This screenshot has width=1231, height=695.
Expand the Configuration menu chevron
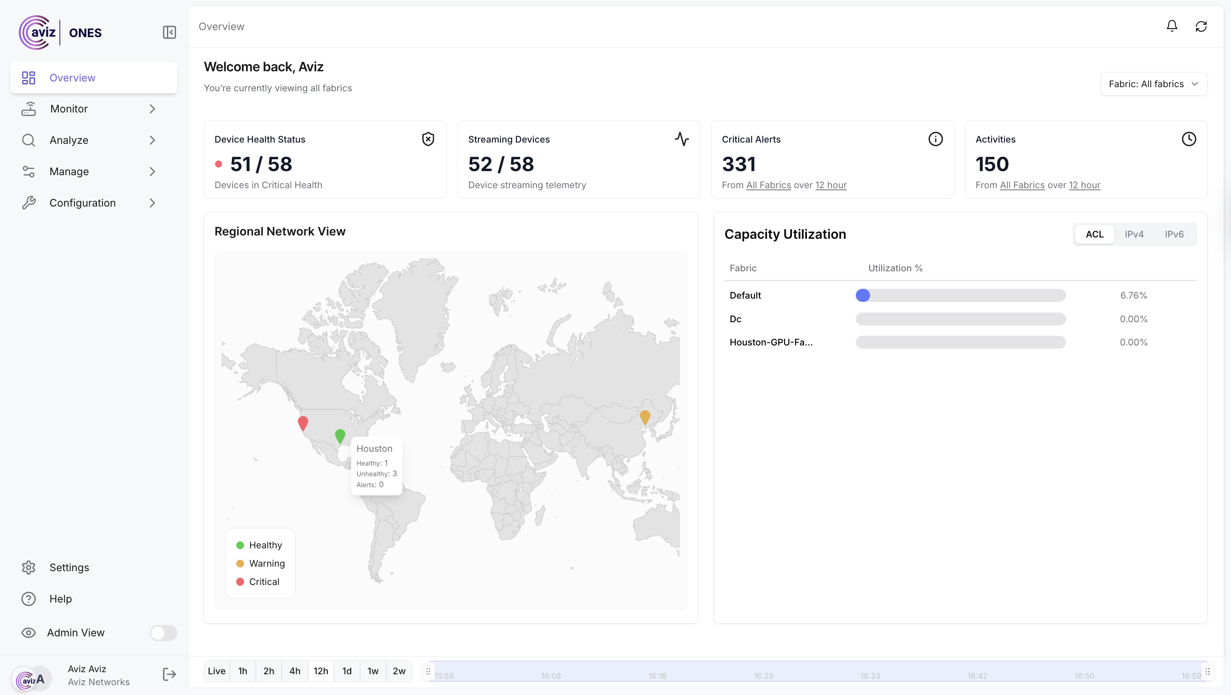(152, 203)
